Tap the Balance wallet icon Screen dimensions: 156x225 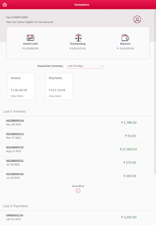tap(125, 38)
